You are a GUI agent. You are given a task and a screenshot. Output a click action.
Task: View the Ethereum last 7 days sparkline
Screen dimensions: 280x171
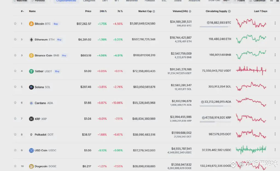click(251, 39)
